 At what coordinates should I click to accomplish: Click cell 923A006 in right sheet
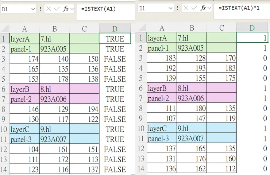[192, 98]
